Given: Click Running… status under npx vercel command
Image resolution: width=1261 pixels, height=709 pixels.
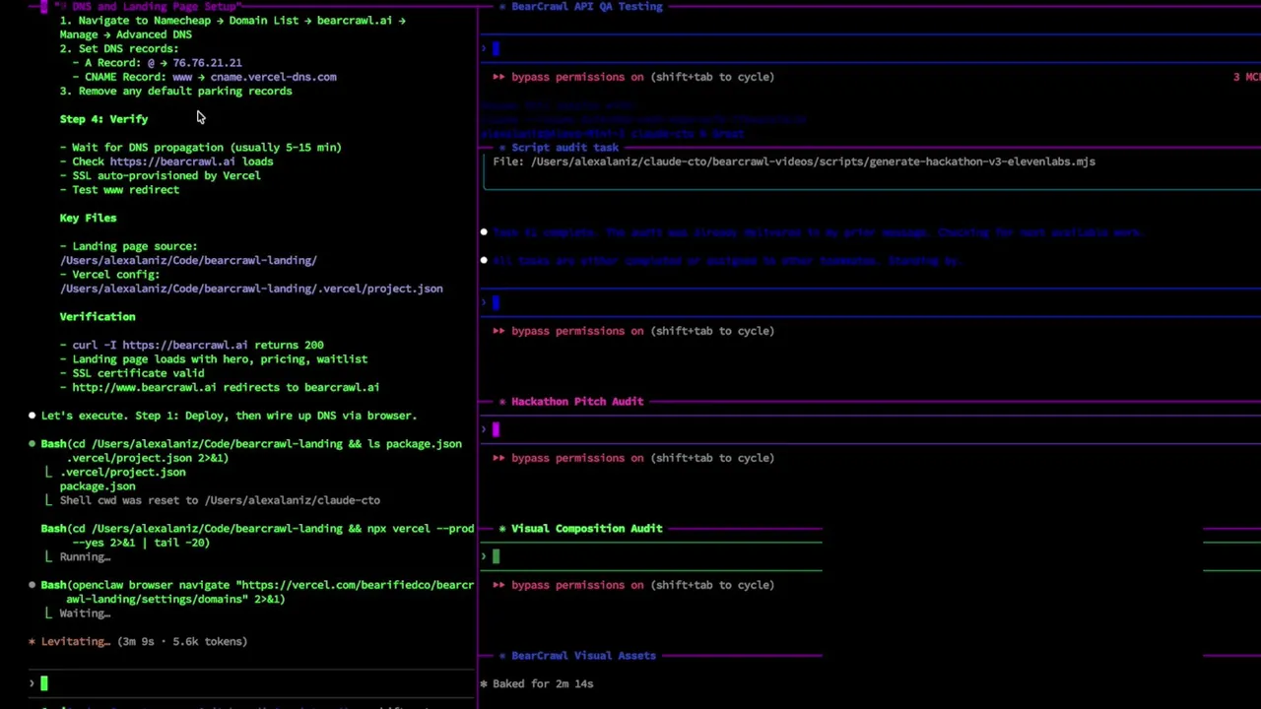Looking at the screenshot, I should pyautogui.click(x=85, y=556).
